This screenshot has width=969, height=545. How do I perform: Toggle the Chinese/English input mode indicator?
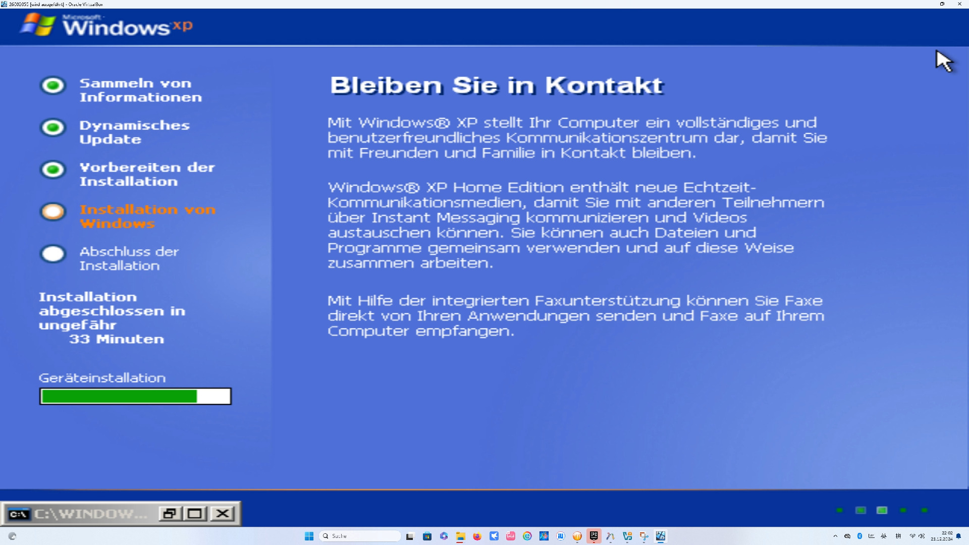[884, 536]
